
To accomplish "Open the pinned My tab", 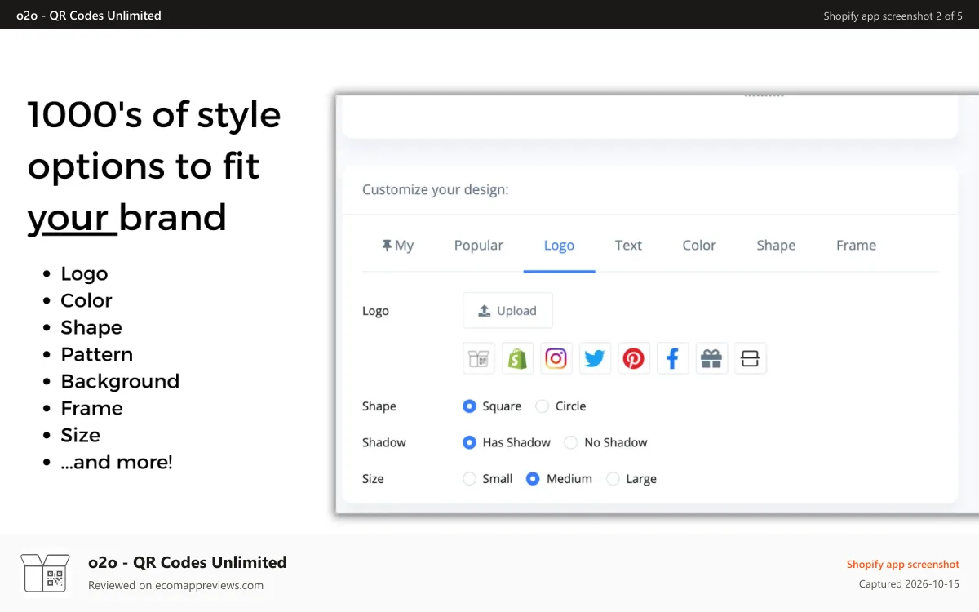I will (398, 245).
